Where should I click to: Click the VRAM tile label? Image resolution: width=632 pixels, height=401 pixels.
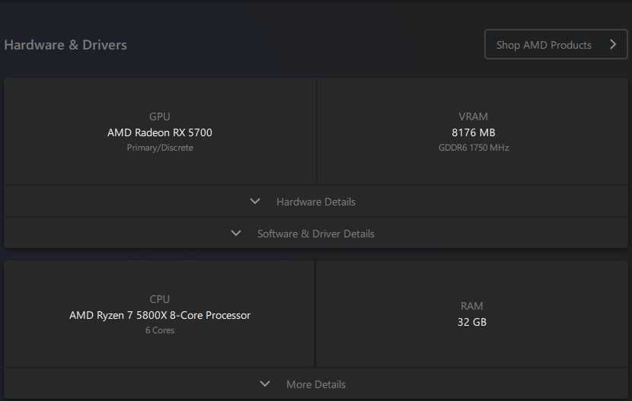[473, 116]
